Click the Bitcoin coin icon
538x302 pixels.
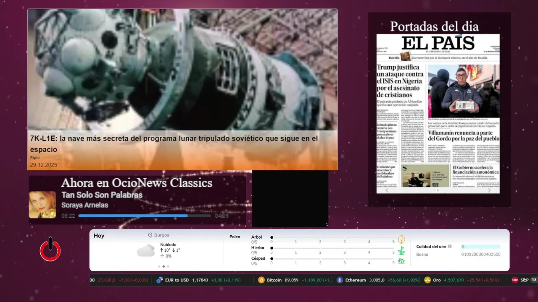261,280
